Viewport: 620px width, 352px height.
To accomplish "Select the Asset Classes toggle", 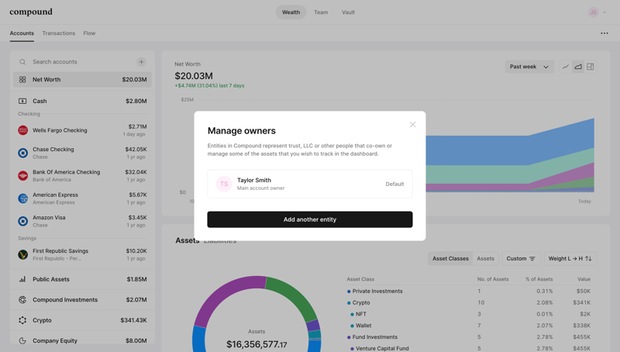I will (450, 258).
